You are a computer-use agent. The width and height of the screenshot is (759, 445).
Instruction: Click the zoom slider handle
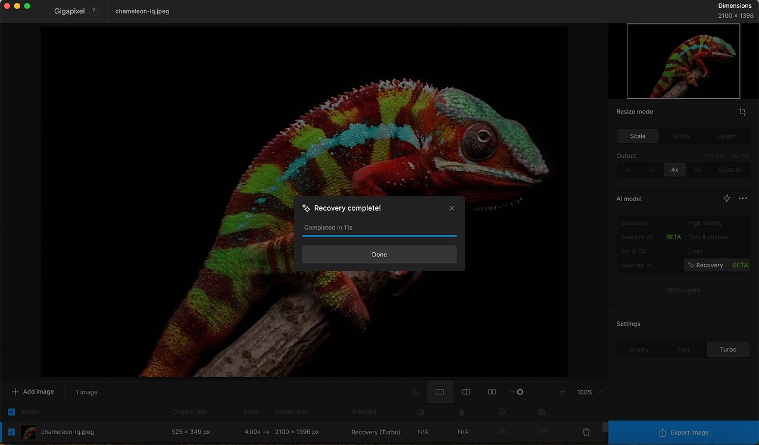(520, 392)
